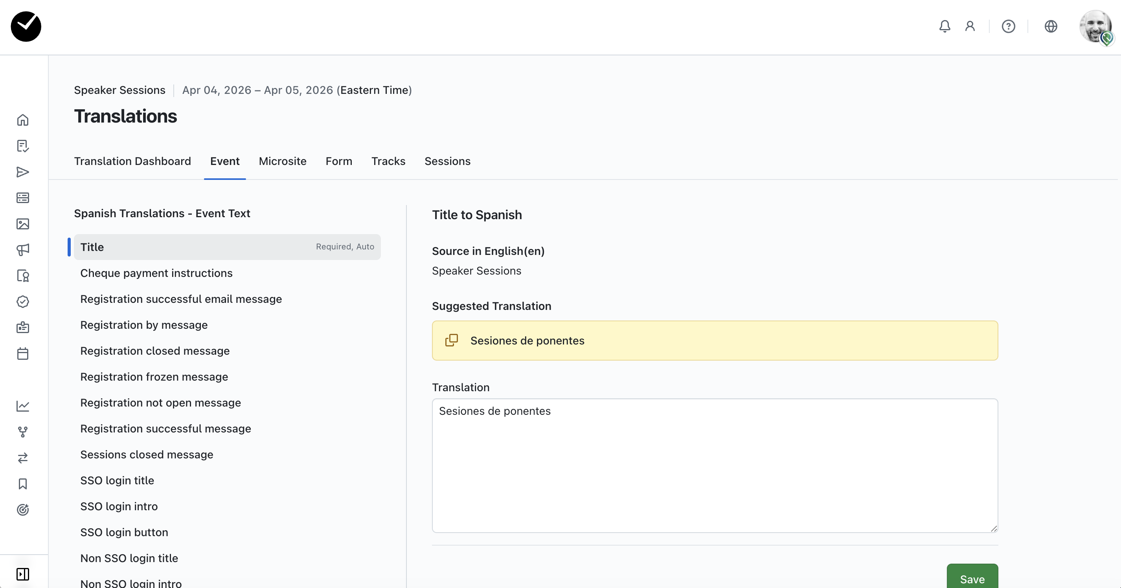Open the image gallery sidebar icon
The width and height of the screenshot is (1121, 588).
tap(23, 224)
